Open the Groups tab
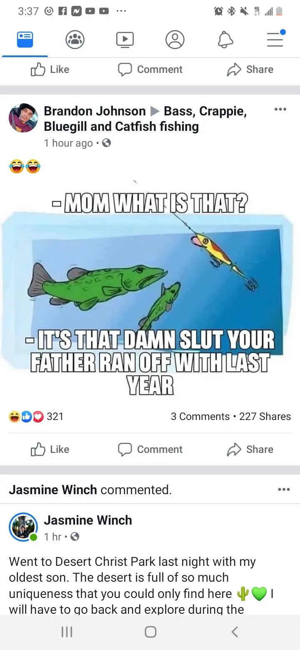The width and height of the screenshot is (300, 650). [x=75, y=40]
